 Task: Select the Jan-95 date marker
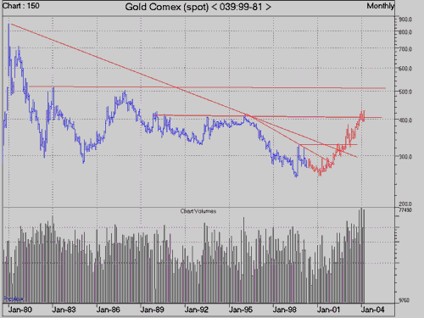tap(241, 310)
